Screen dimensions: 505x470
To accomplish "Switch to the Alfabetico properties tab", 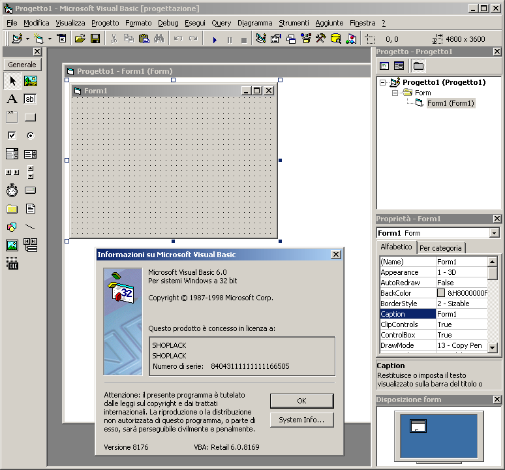I will click(x=396, y=247).
